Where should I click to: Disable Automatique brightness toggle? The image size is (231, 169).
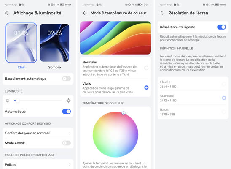pos(67,112)
